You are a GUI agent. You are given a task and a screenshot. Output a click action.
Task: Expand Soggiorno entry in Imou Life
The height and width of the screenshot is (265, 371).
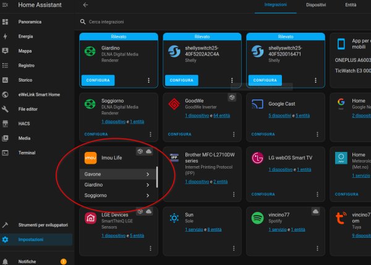coord(117,195)
